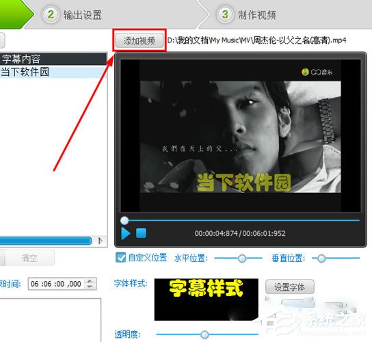Click the 透明度 slider handle
Screen dimensions: 372x342
[x=204, y=334]
